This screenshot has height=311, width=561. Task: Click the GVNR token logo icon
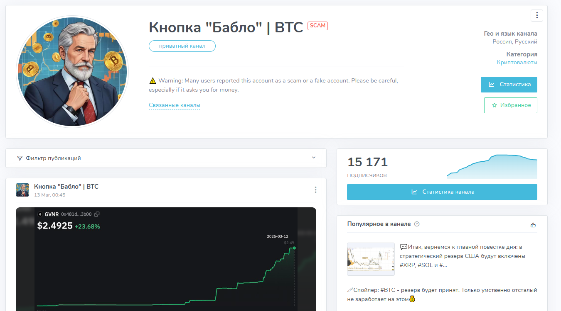point(40,214)
